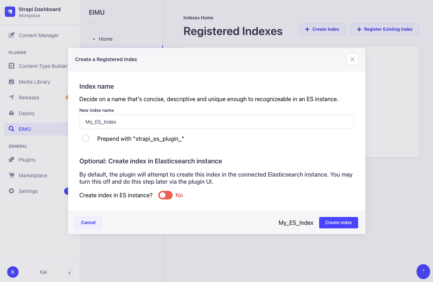Click Register Existing Index
The width and height of the screenshot is (433, 282).
click(385, 29)
